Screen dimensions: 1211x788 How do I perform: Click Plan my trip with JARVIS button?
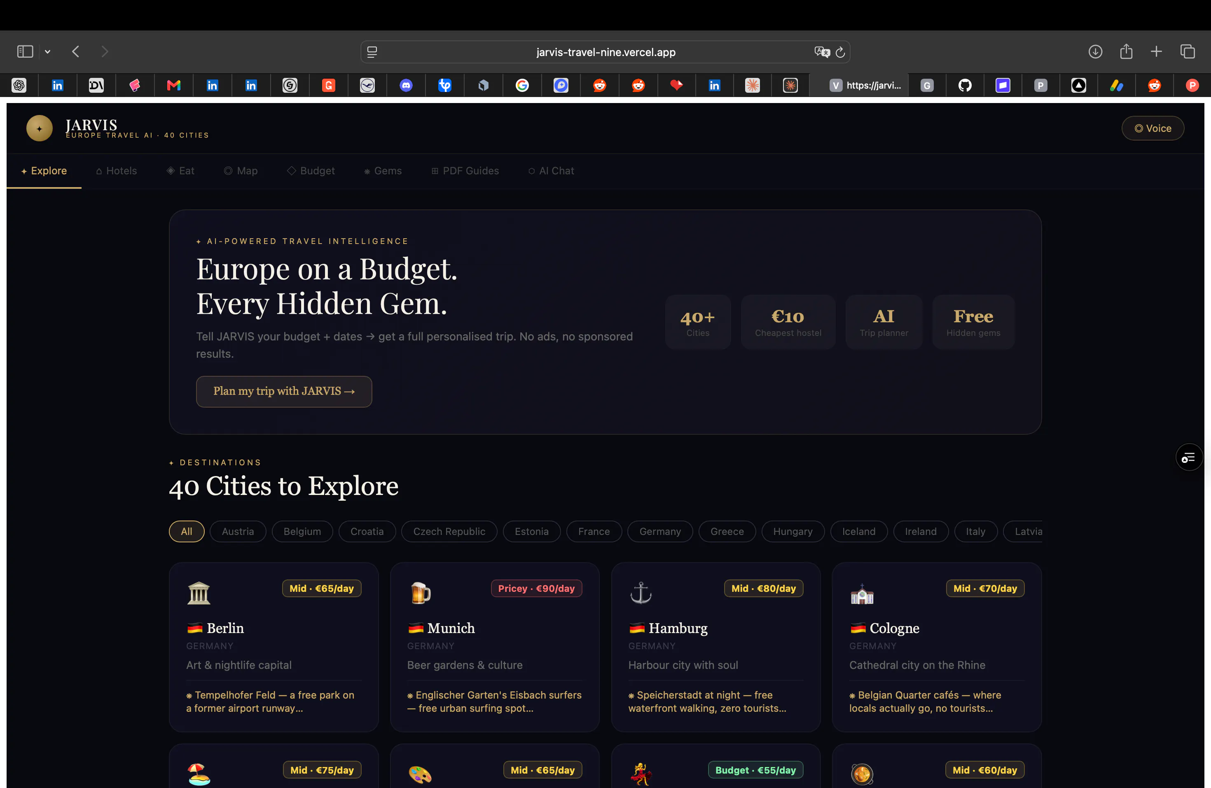click(x=284, y=391)
